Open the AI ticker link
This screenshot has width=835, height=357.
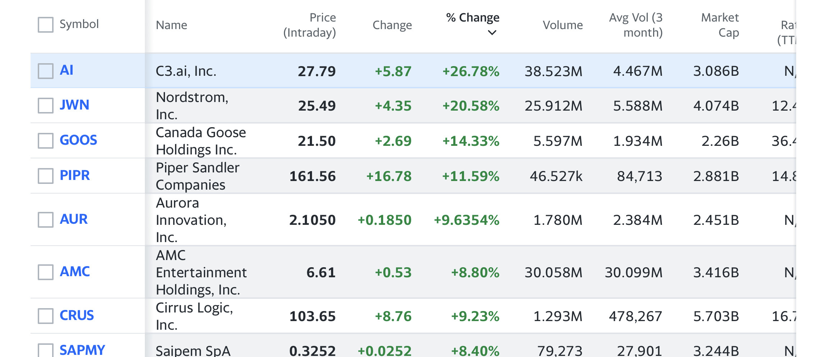click(66, 70)
